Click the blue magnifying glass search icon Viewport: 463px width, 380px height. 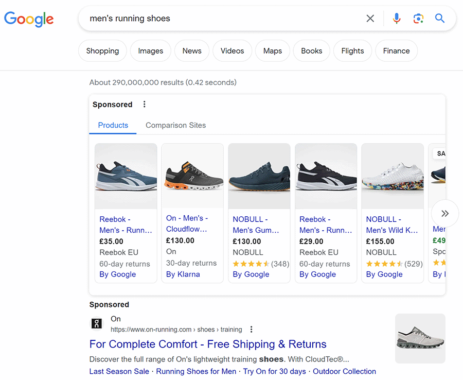[440, 19]
